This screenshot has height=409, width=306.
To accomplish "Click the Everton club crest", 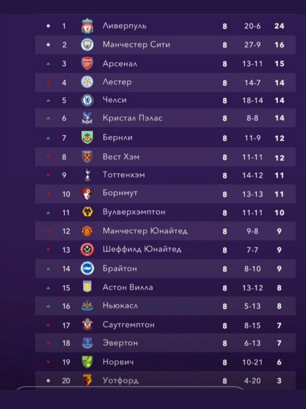I will click(x=87, y=343).
